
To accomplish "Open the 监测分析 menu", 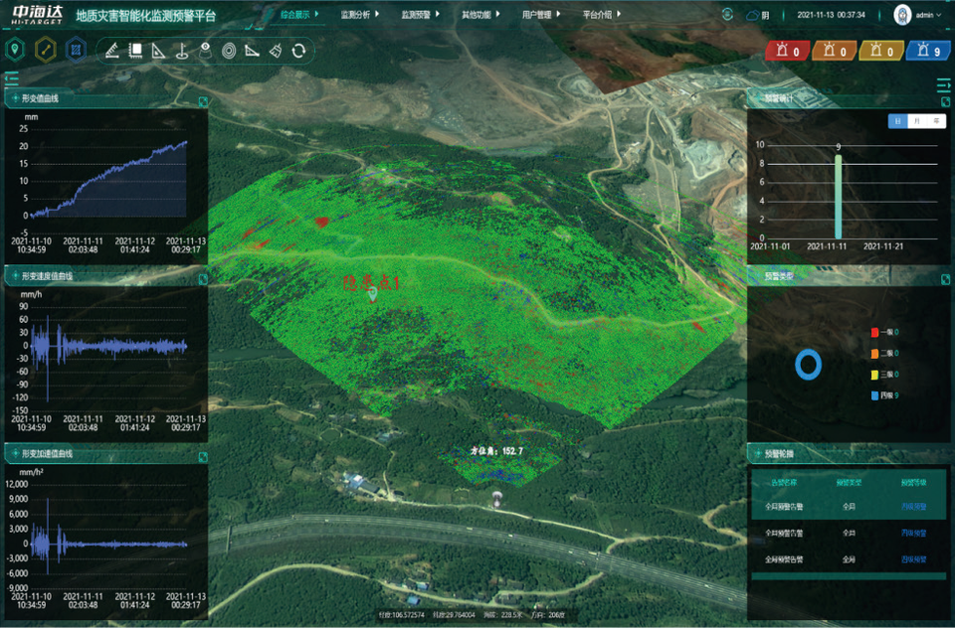I will [356, 14].
